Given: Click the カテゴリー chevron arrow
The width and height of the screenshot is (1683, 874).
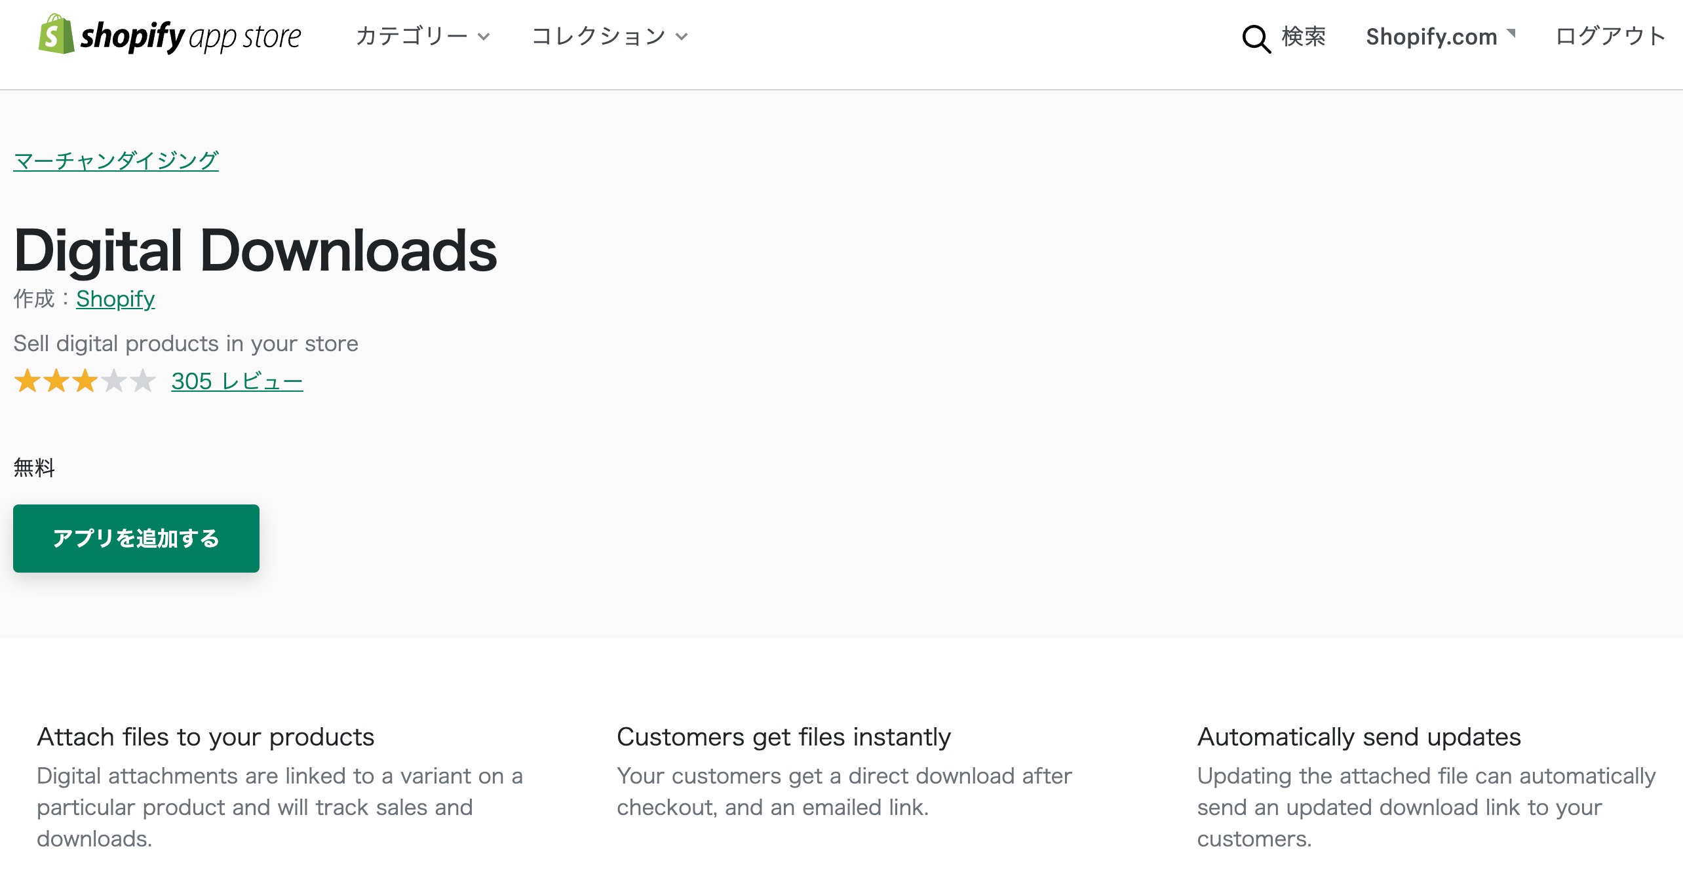Looking at the screenshot, I should (x=484, y=37).
